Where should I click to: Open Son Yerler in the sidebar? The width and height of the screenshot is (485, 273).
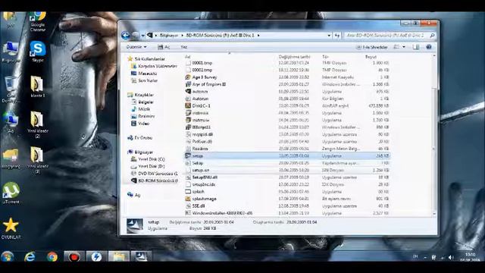[x=148, y=80]
